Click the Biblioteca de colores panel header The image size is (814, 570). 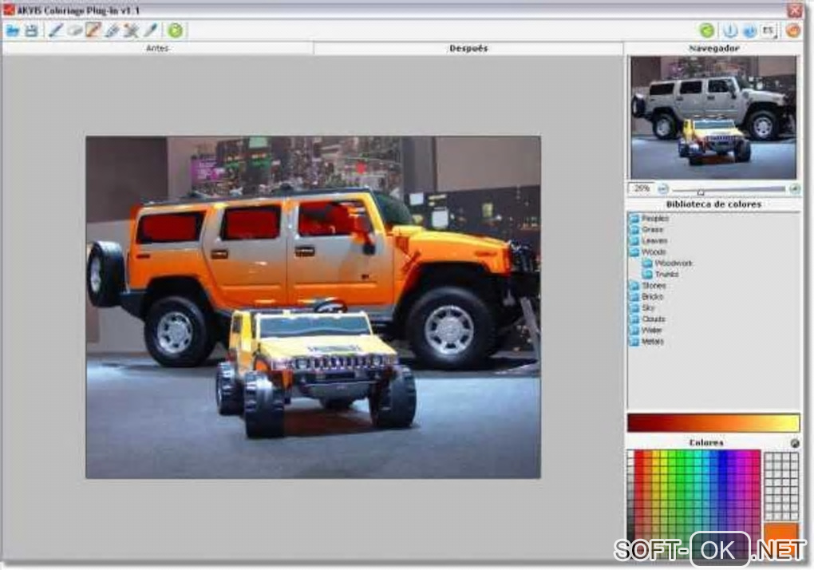click(x=713, y=204)
